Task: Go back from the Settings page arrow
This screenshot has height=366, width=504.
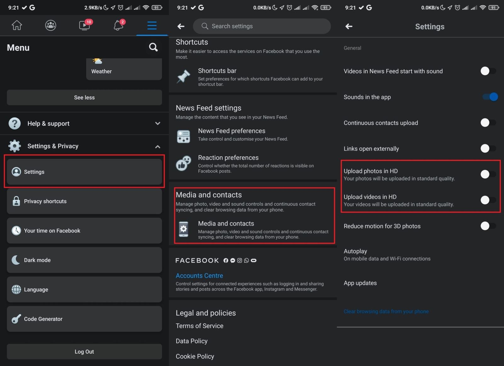Action: [x=349, y=26]
